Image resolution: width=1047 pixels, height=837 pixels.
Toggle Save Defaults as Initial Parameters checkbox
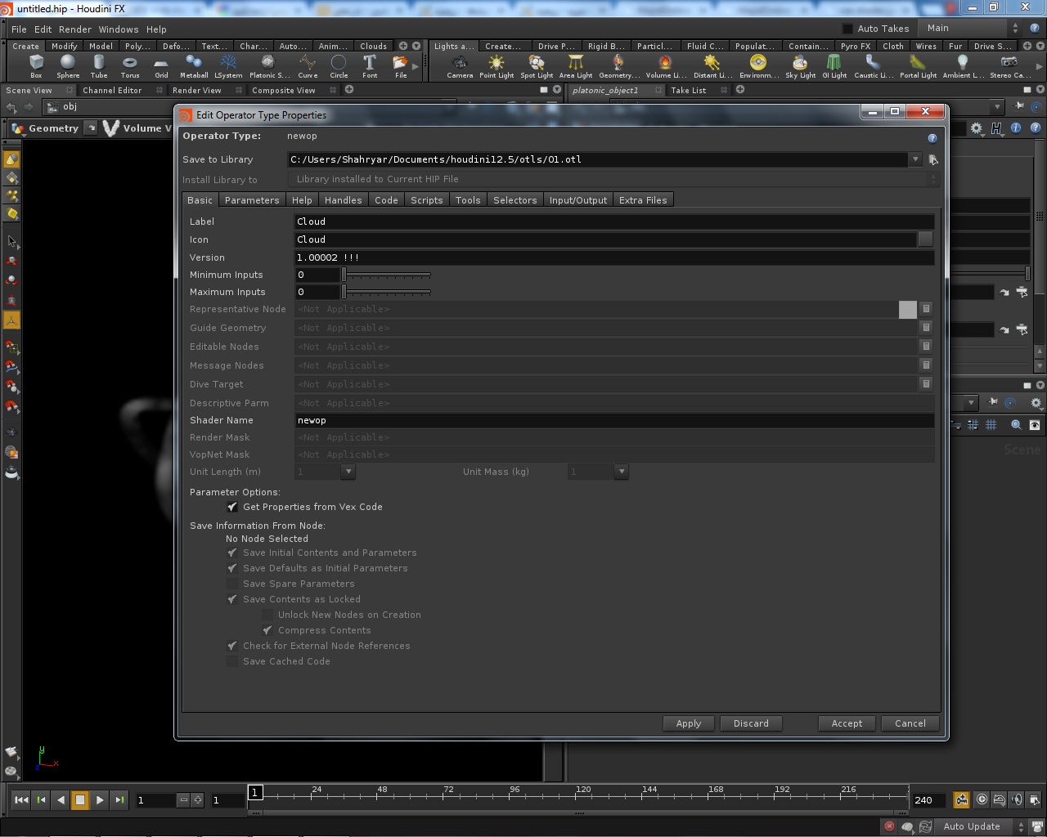click(x=232, y=568)
